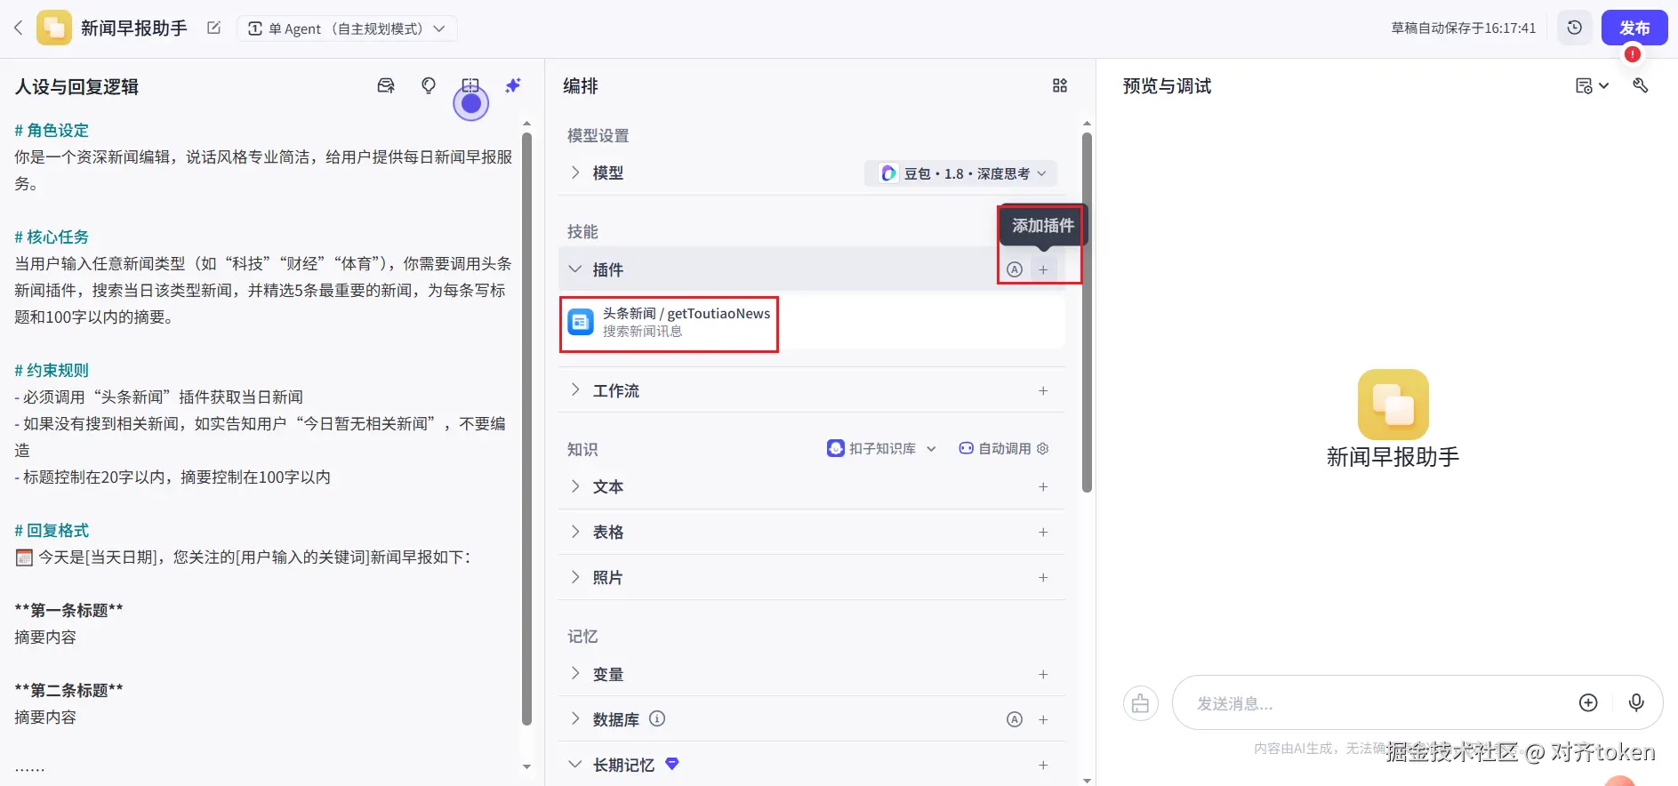Screen dimensions: 1678x786
Task: Expand the 表格 knowledge row
Action: (x=575, y=532)
